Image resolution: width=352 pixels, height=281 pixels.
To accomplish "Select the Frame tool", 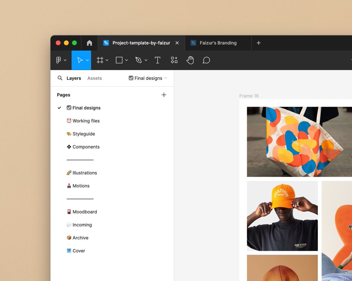I will pos(100,60).
